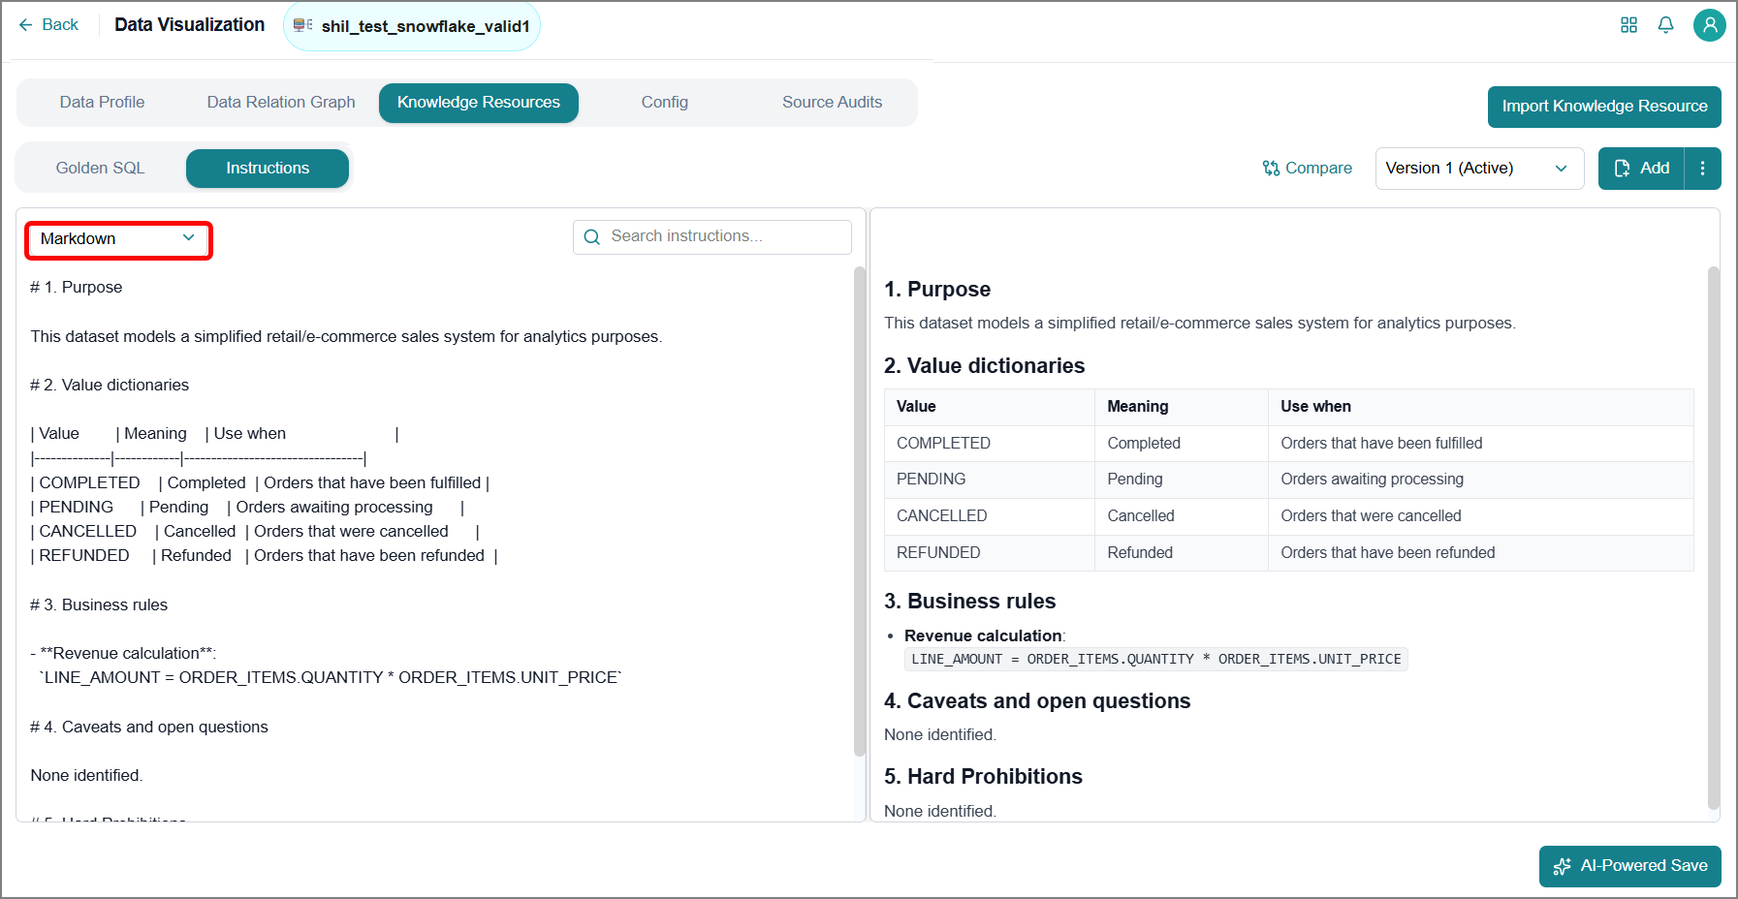Open the Markdown format dropdown
1738x899 pixels.
point(117,239)
